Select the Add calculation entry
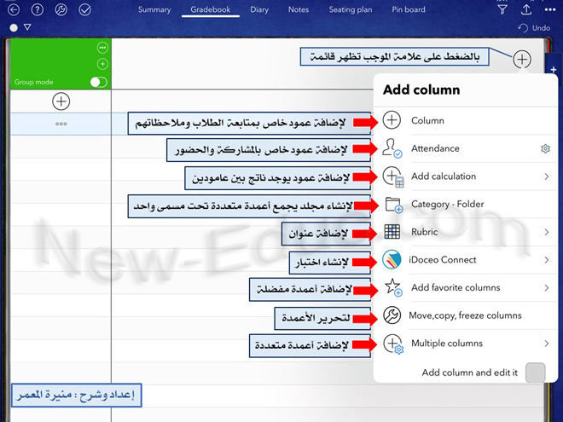 pos(466,176)
